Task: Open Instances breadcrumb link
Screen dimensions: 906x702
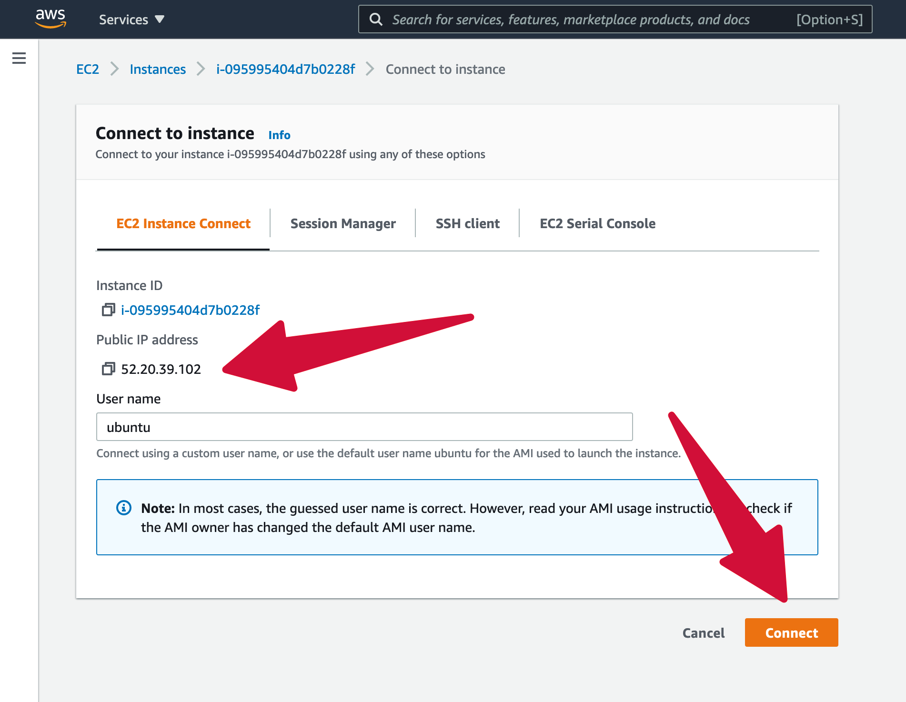Action: tap(158, 70)
